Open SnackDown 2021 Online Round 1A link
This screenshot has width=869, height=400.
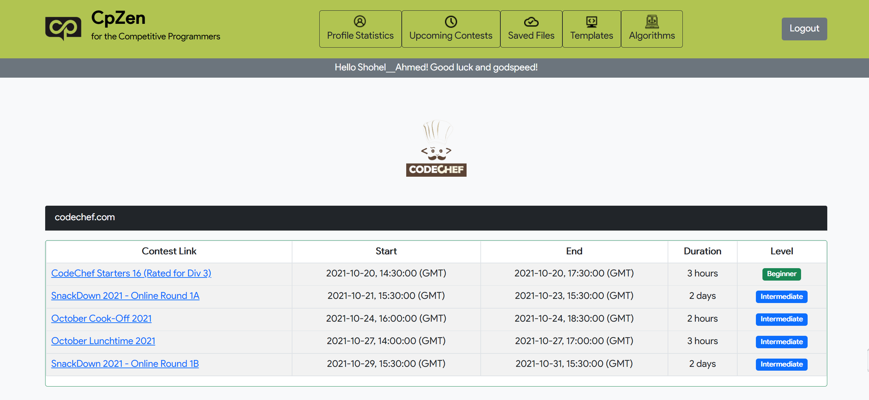[125, 295]
